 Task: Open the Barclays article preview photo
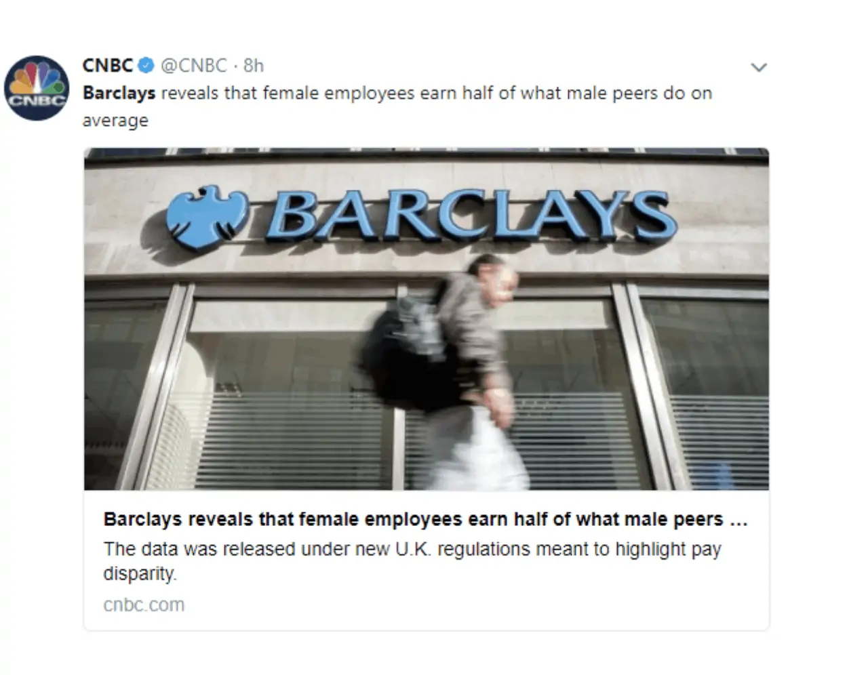[x=427, y=319]
